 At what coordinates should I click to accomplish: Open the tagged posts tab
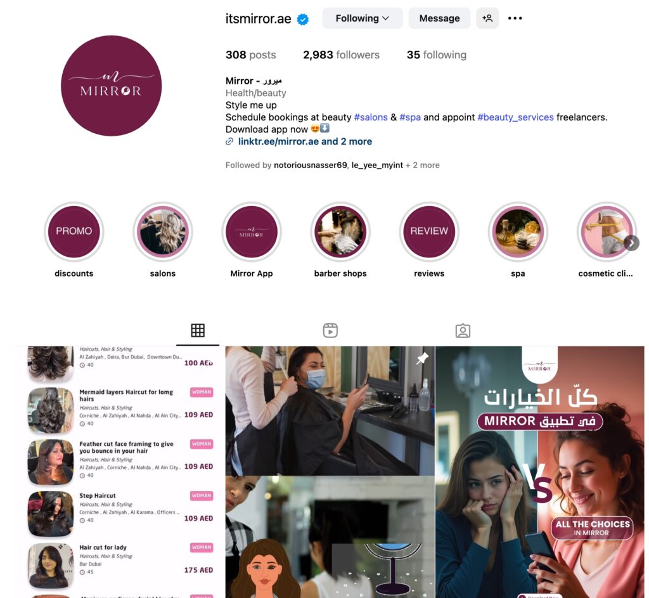(463, 330)
